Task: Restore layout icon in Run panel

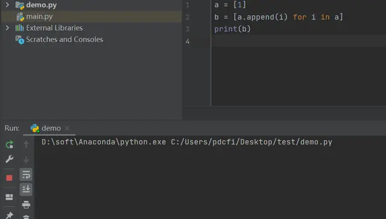Action: click(x=10, y=197)
